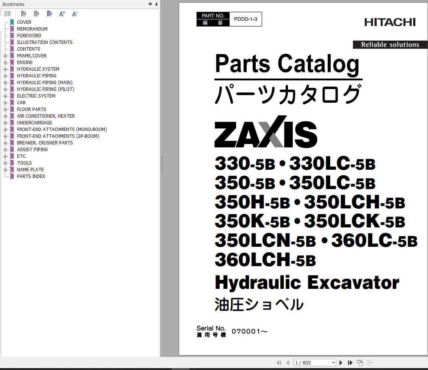Expand the CAB bookmark
This screenshot has width=428, height=370.
point(5,103)
